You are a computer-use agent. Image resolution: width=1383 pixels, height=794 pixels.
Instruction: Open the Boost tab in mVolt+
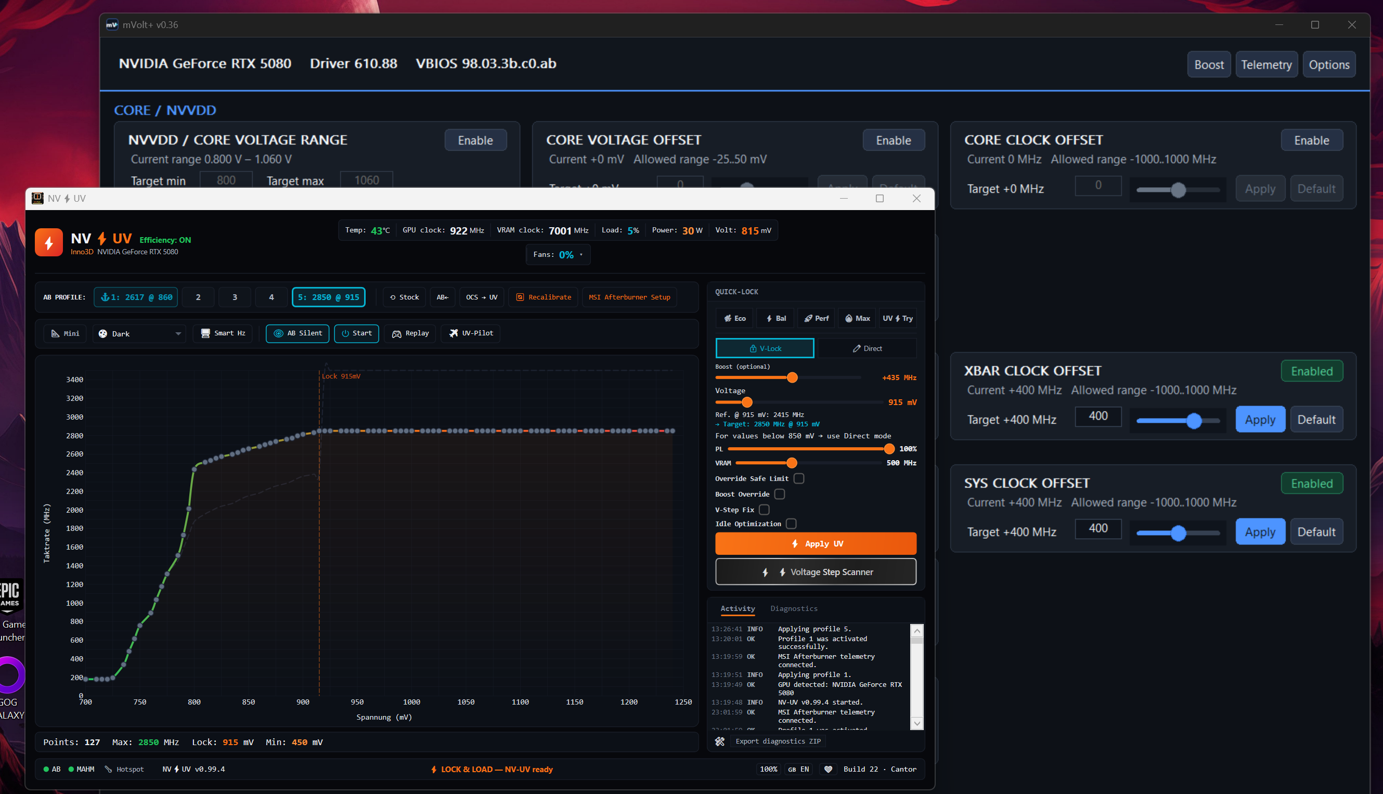(x=1209, y=65)
